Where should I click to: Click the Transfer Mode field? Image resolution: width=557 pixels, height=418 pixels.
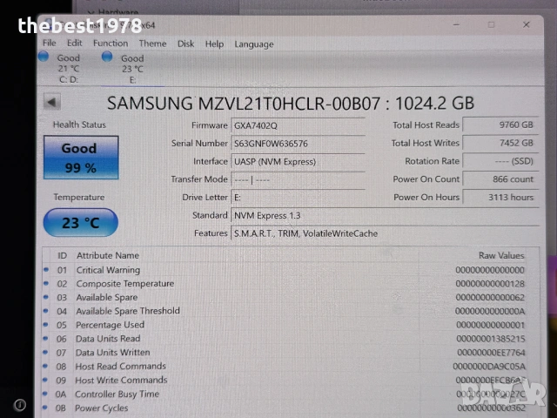(x=298, y=180)
